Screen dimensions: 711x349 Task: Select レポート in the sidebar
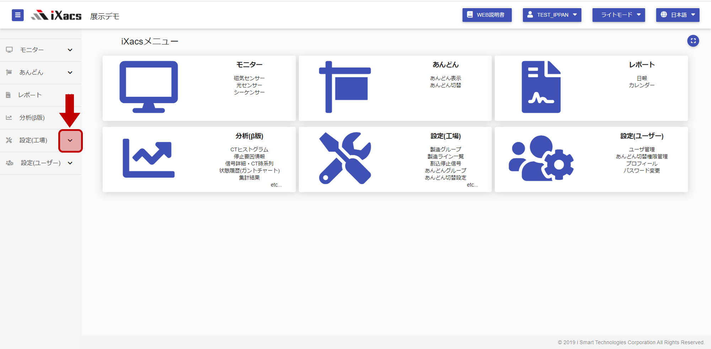[x=30, y=95]
